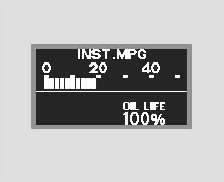This screenshot has height=182, width=224.
Task: Click the OIL LIFE label
Action: coord(144,106)
